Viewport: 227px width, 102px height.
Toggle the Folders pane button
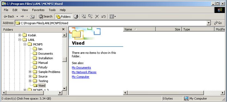click(63, 17)
